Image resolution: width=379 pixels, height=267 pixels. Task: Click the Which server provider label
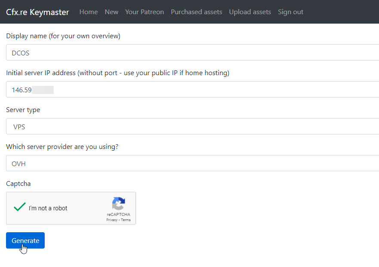62,147
